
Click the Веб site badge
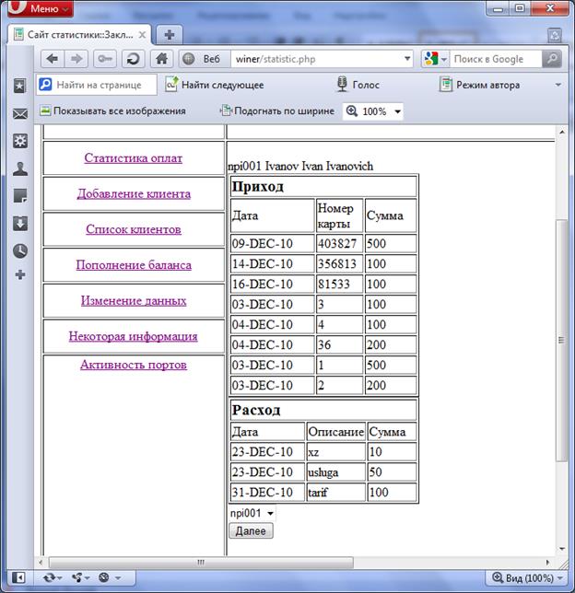tap(205, 59)
